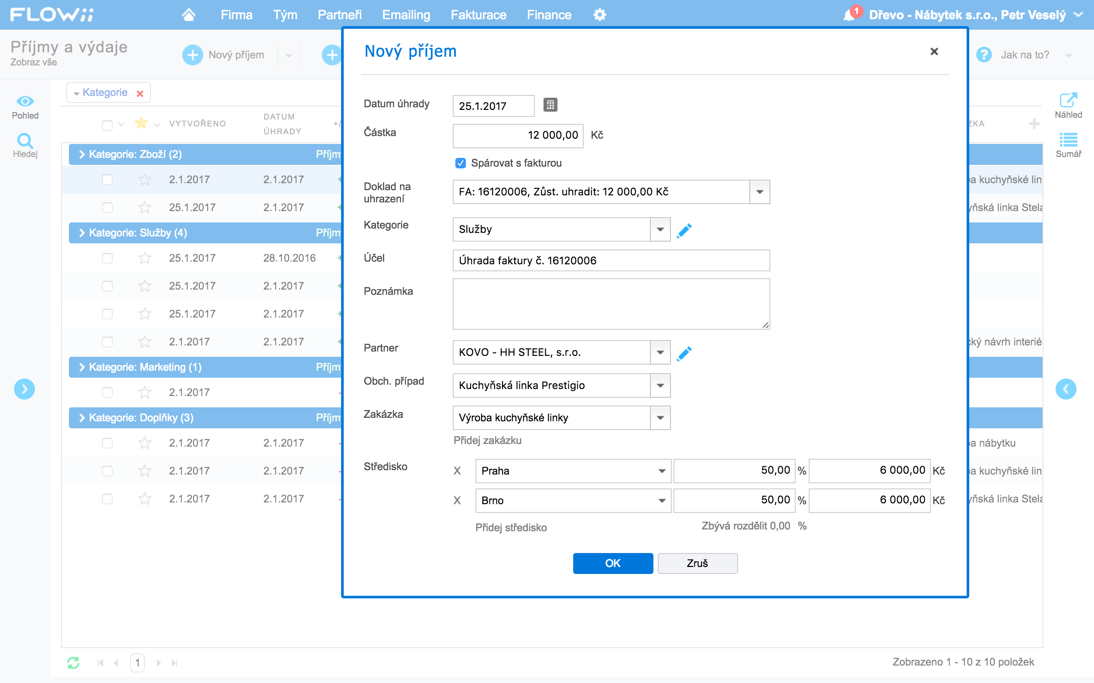
Task: Edit partner with pencil icon next to KOVO
Action: 684,353
